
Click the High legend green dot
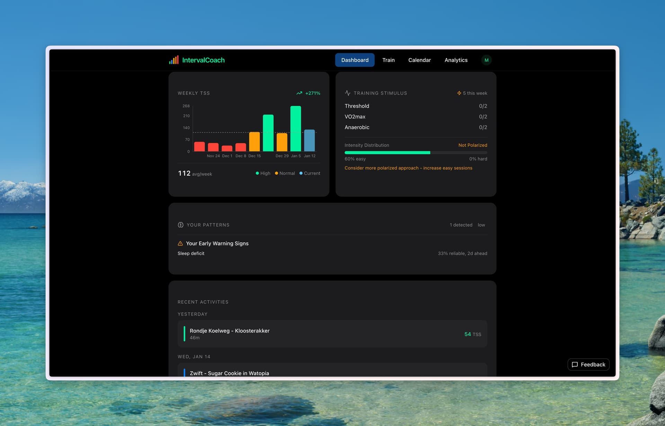click(257, 173)
